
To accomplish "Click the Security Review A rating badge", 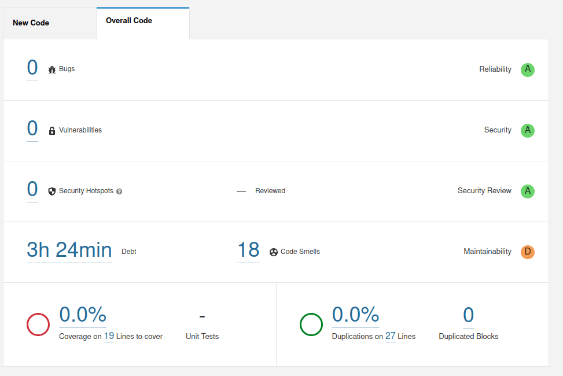I will coord(527,191).
